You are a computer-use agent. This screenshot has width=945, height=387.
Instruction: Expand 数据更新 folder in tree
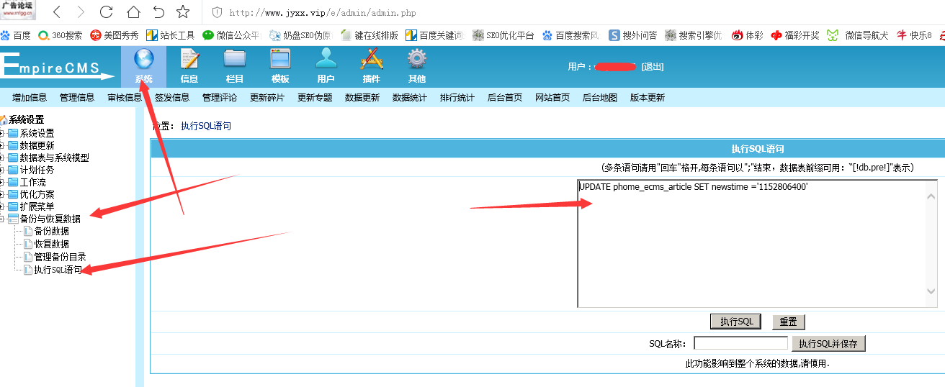(3, 145)
